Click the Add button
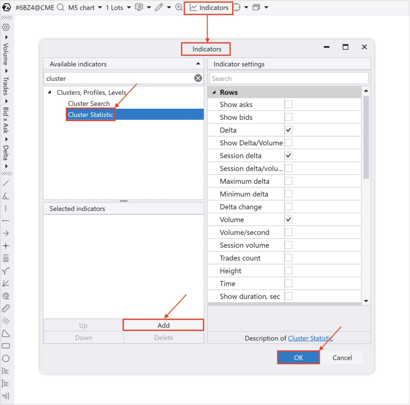The image size is (410, 405). point(163,325)
